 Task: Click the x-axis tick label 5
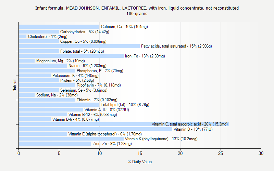[x=59, y=153]
